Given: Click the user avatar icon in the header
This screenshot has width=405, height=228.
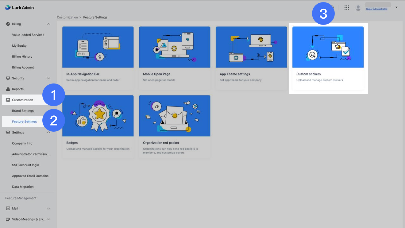Looking at the screenshot, I should point(358,8).
